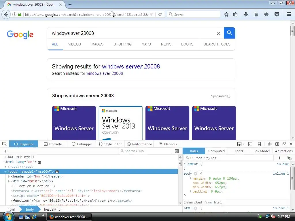
Task: Search instead for 'windows sver 20008' link
Action: pyautogui.click(x=104, y=73)
